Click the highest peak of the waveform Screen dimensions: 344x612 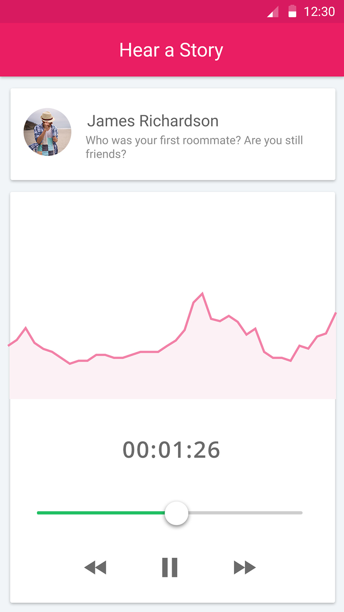[202, 293]
